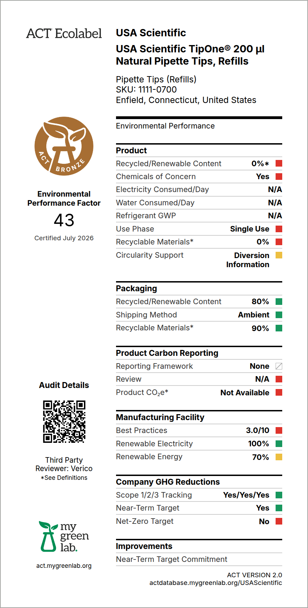Click the red swatch beside Best Practices
308x608 pixels.
(279, 430)
